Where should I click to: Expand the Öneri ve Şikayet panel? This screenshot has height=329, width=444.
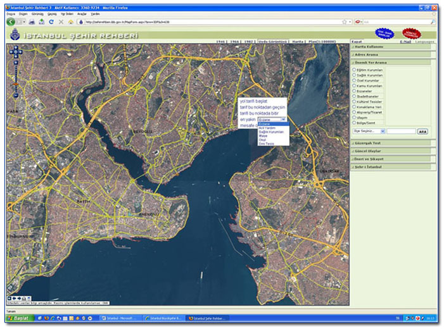point(391,159)
